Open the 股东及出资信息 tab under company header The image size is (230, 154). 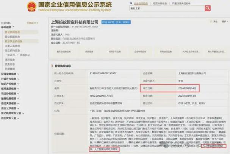[x=64, y=52]
